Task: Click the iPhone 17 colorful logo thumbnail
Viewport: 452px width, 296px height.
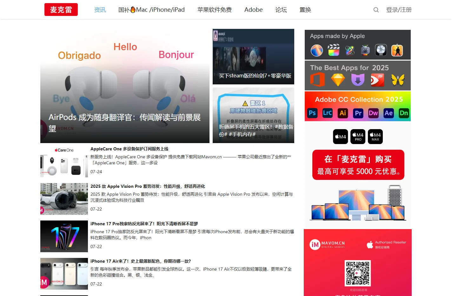Action: (x=64, y=236)
